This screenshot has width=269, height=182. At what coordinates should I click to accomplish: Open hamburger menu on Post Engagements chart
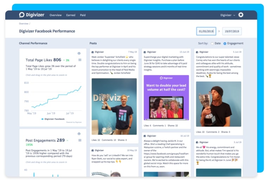80,140
